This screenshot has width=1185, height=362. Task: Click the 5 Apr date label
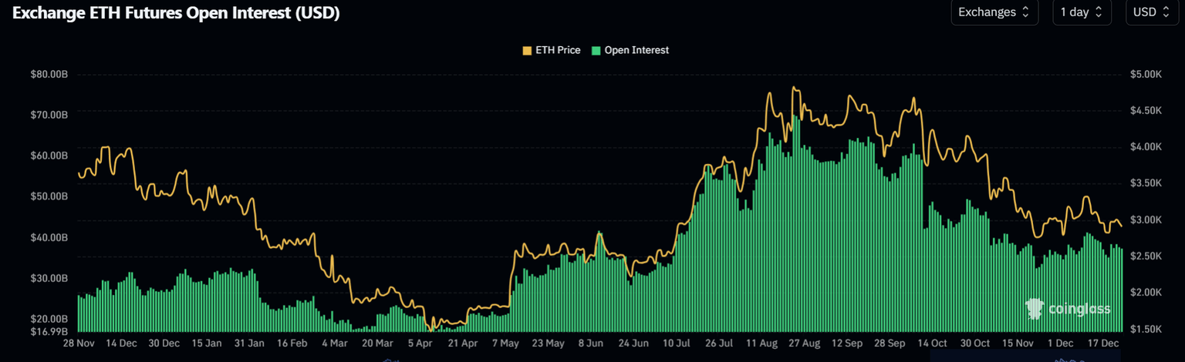[420, 343]
